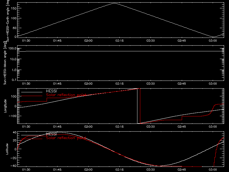The image size is (229, 172).
Task: Click the 100 tick on the Longitude axis
Action: point(13,96)
